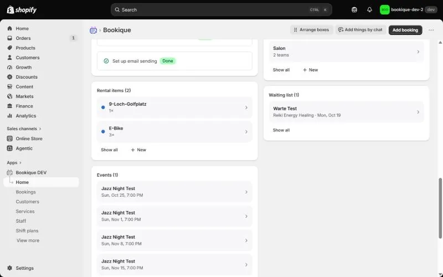Image resolution: width=443 pixels, height=277 pixels.
Task: Click the search magnifier icon
Action: pos(117,10)
